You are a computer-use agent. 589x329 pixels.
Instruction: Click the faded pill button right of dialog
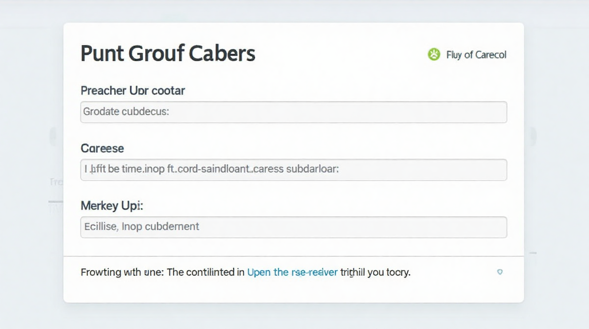(533, 136)
